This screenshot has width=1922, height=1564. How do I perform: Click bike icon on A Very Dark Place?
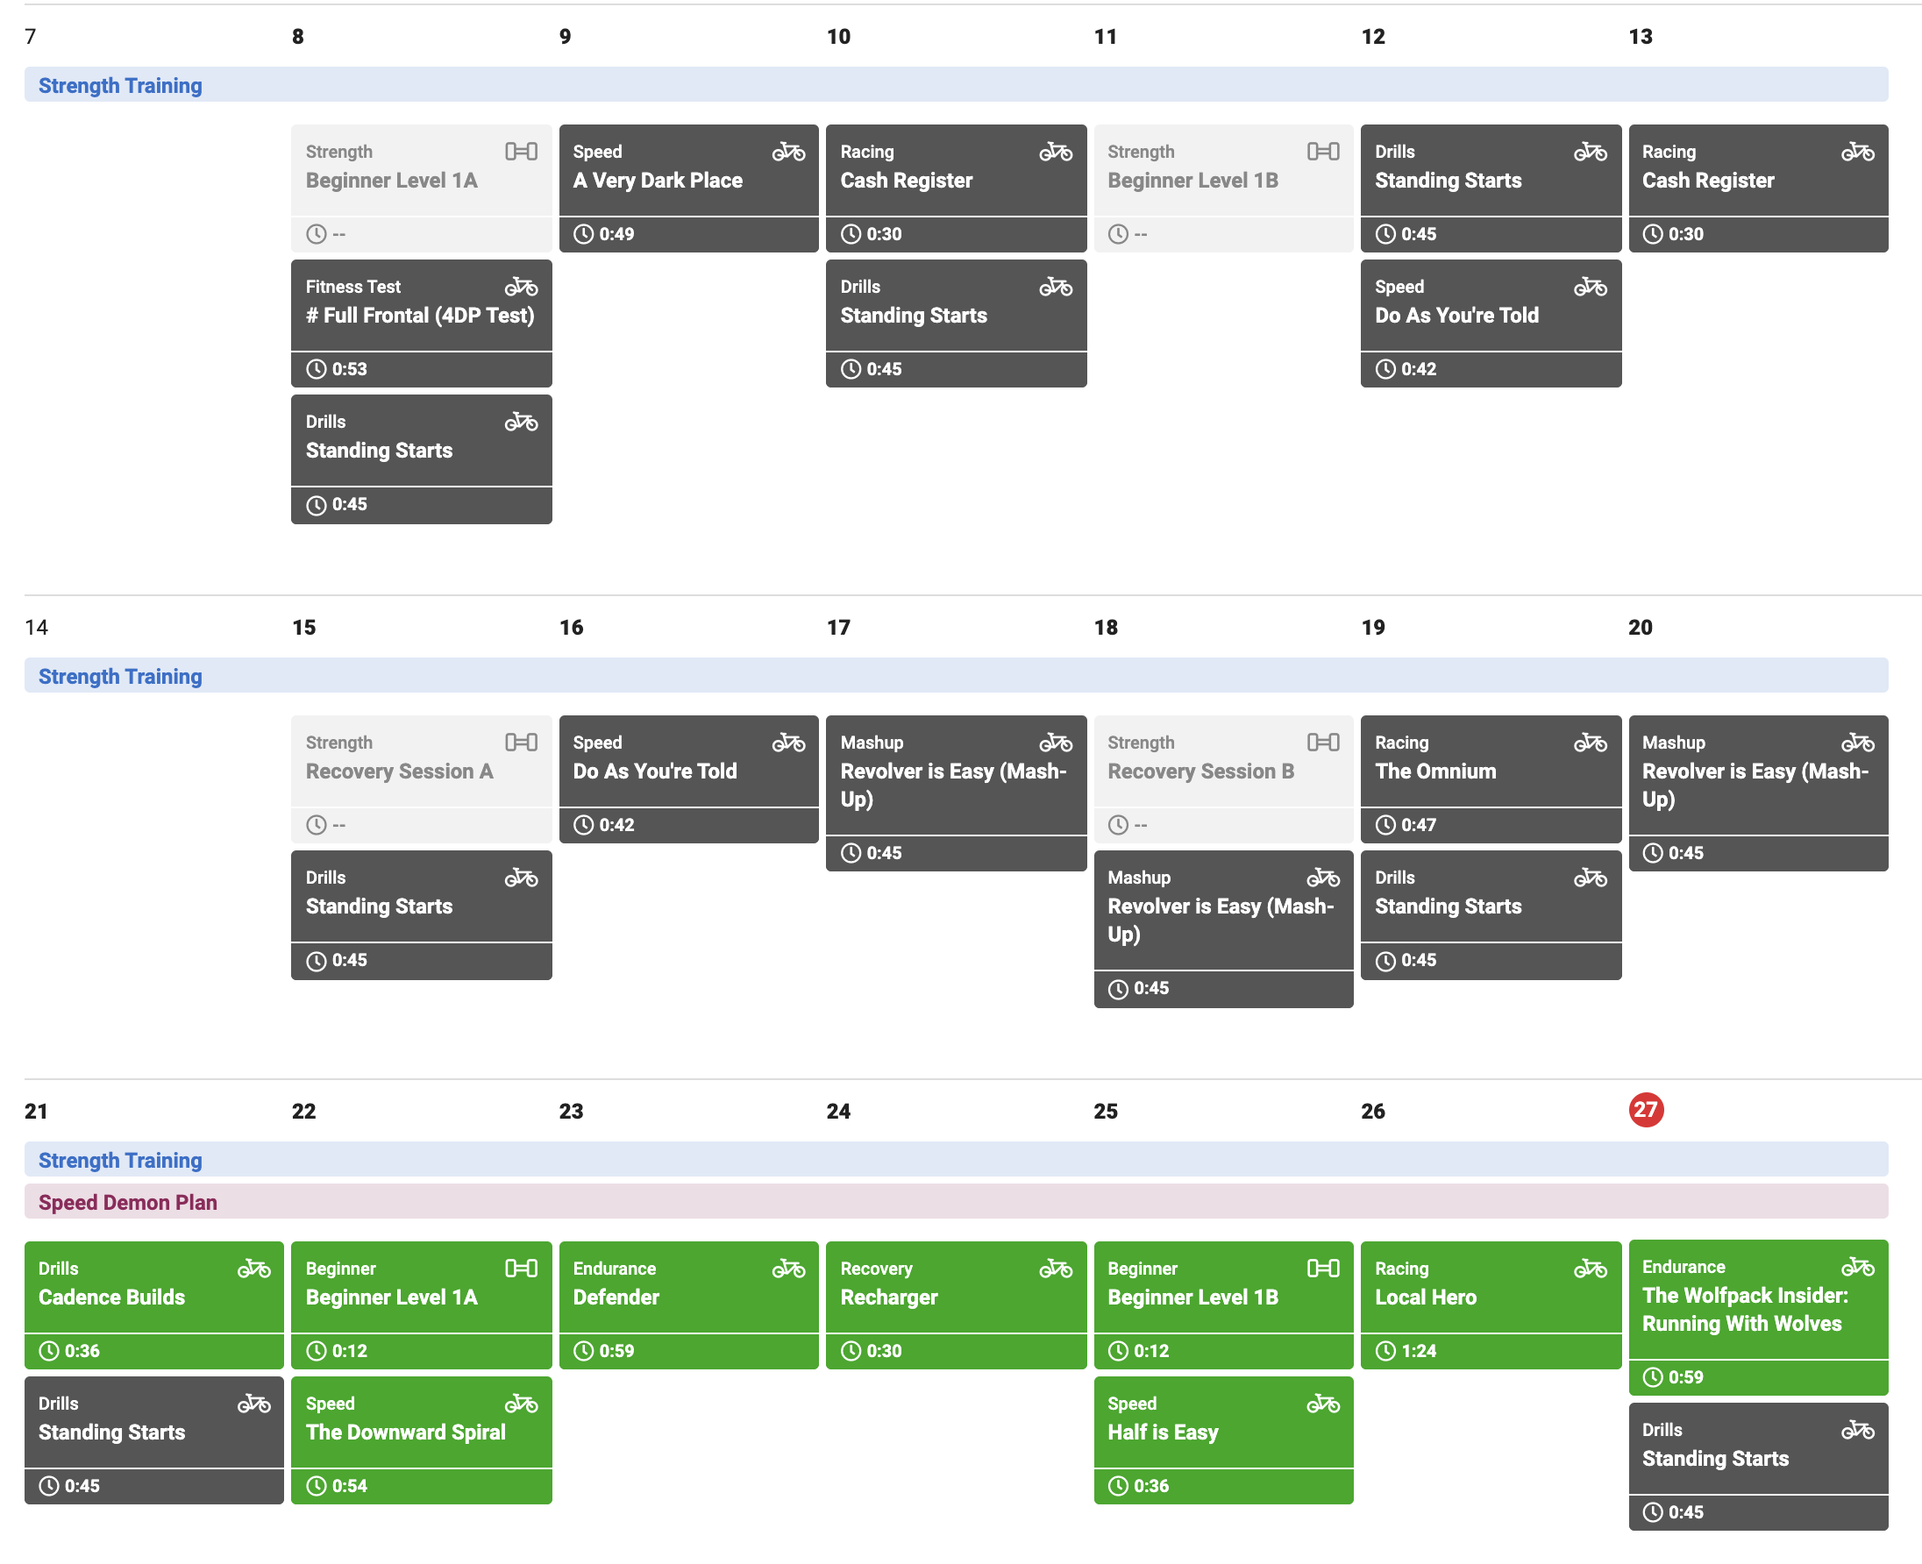[x=788, y=152]
